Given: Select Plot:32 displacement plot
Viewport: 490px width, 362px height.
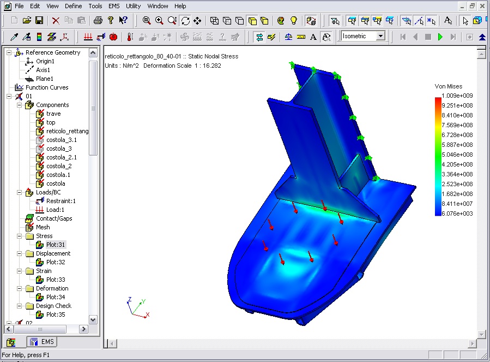Looking at the screenshot, I should click(x=55, y=262).
